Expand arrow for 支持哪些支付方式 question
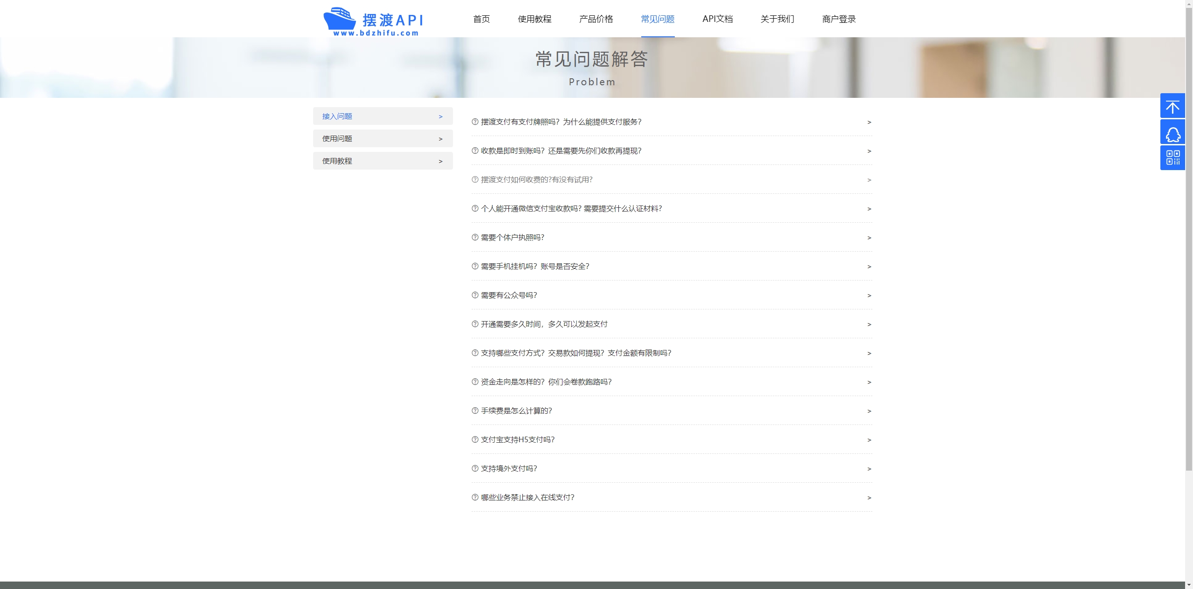The height and width of the screenshot is (589, 1193). (869, 353)
